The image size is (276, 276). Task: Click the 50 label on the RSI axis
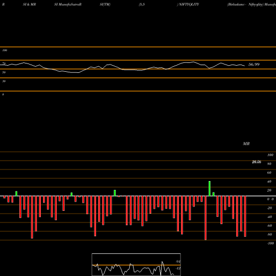[4, 72]
